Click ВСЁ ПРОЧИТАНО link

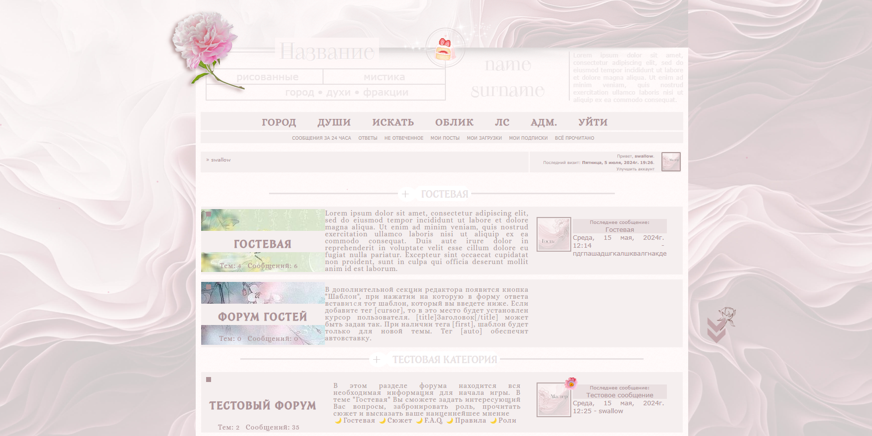point(575,138)
